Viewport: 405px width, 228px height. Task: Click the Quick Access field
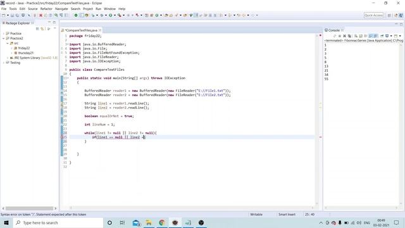373,15
